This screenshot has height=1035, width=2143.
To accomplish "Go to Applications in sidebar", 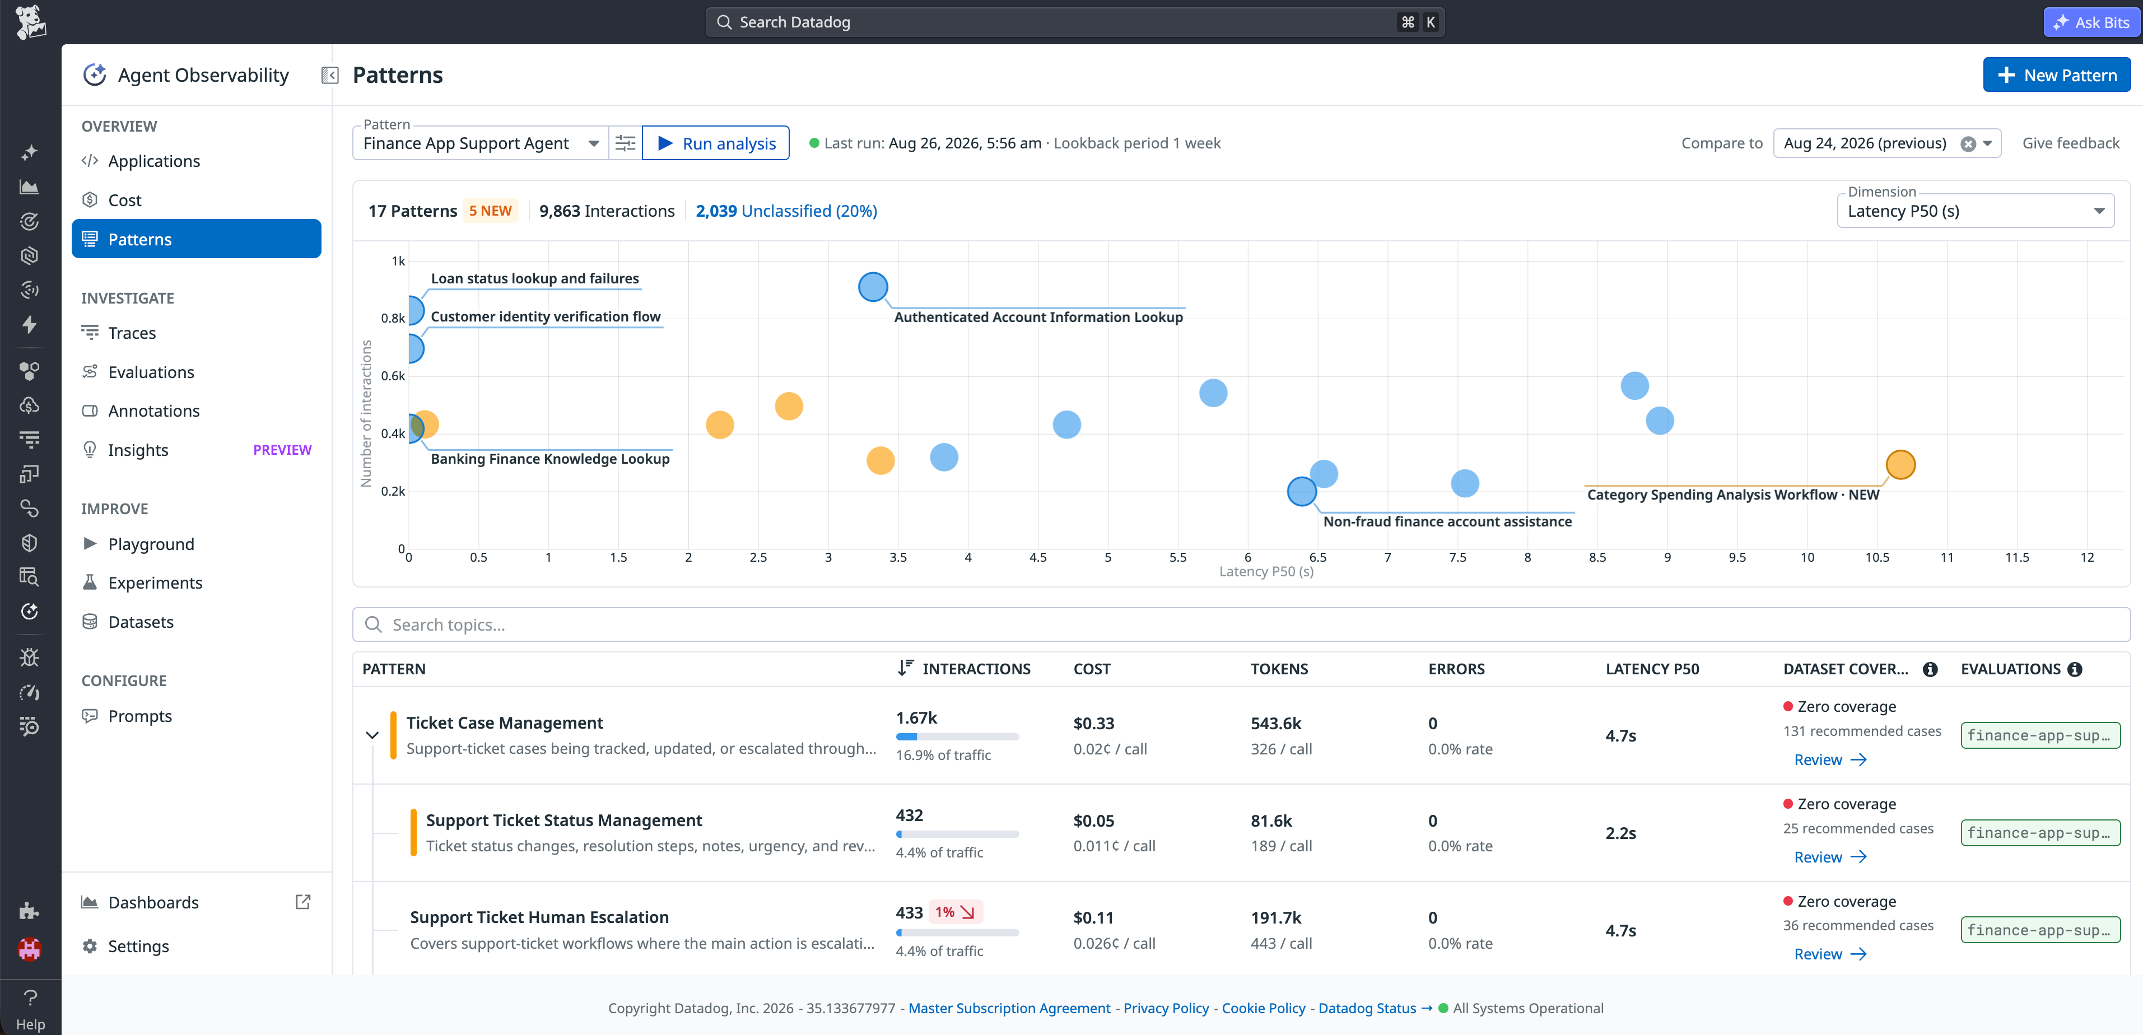I will (x=154, y=161).
